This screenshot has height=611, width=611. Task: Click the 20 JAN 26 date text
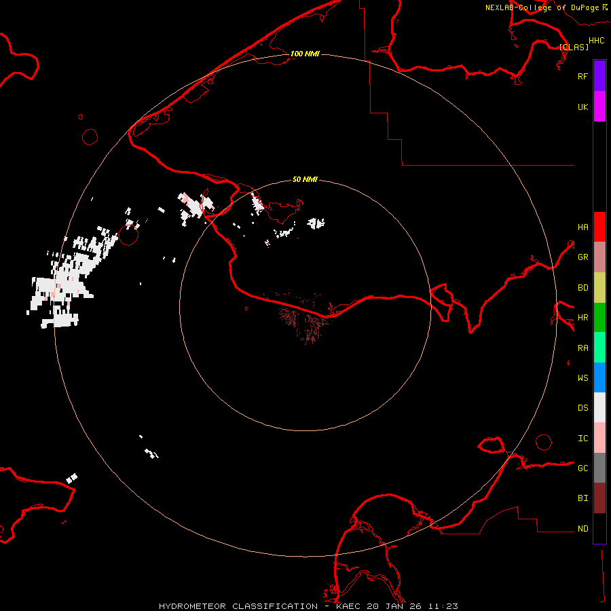tap(394, 606)
